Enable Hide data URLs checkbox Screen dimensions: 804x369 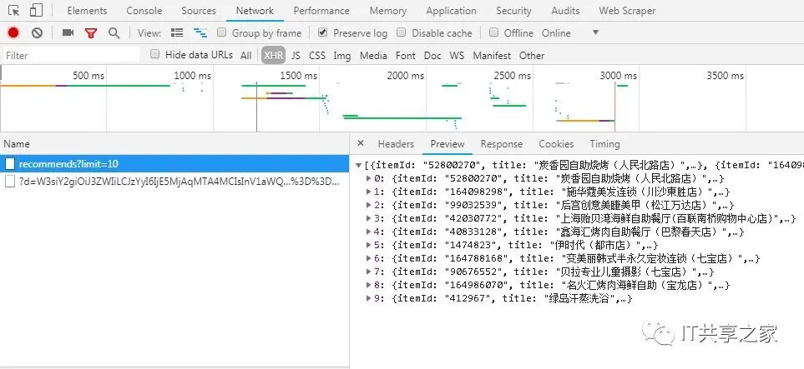click(154, 54)
